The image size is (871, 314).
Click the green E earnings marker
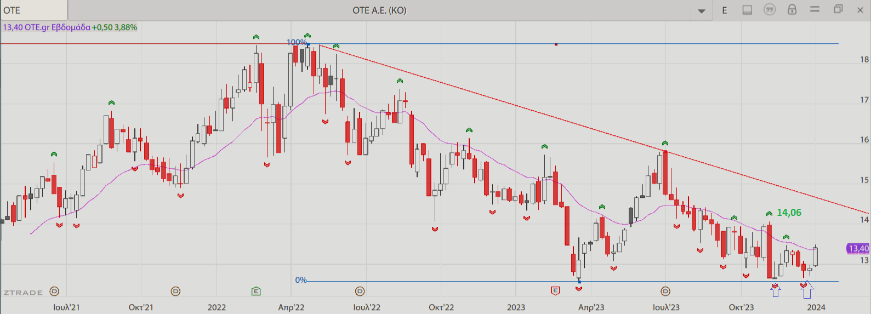click(256, 291)
